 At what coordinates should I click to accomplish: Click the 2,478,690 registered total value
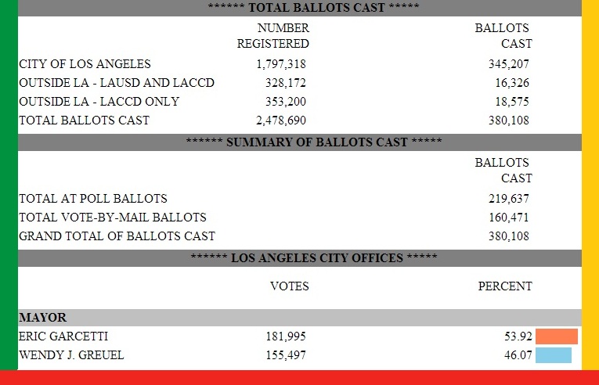point(281,121)
